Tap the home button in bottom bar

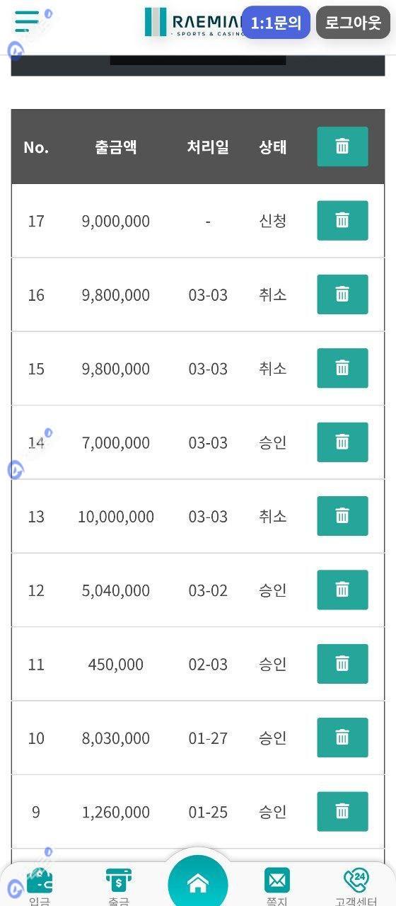point(198,882)
